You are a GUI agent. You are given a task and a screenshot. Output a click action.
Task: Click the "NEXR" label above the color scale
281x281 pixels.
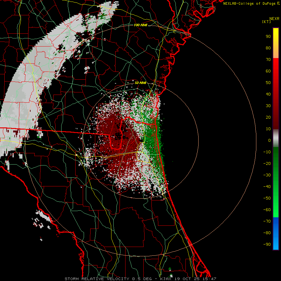274,19
